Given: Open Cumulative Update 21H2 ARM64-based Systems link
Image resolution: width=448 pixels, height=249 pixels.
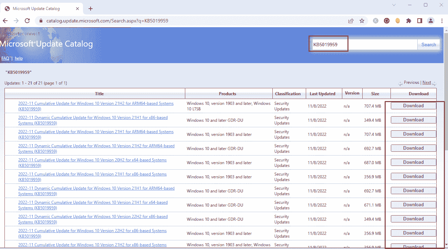Looking at the screenshot, I should point(96,106).
